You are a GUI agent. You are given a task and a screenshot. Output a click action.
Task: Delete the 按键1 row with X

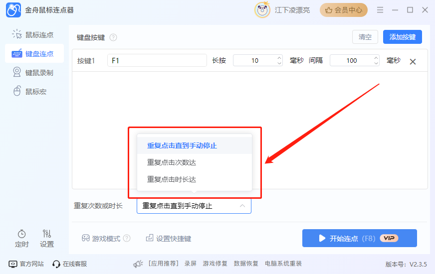click(413, 61)
